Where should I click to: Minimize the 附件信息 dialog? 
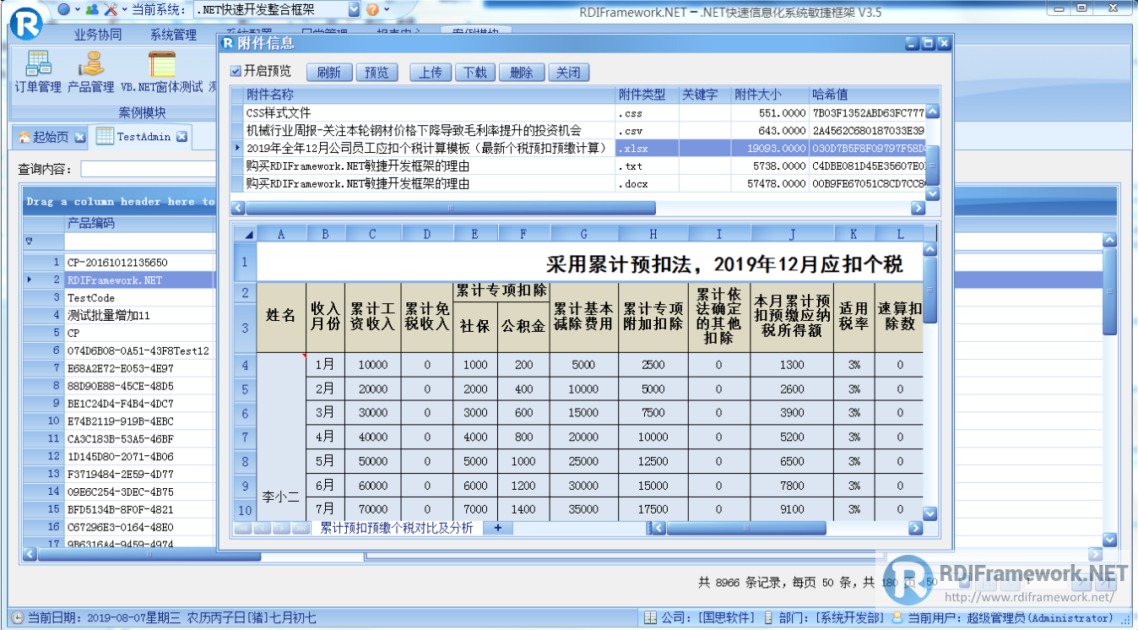(x=912, y=43)
